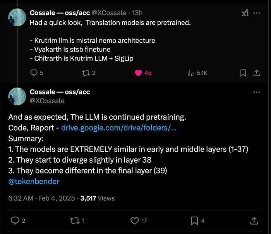Open three-dot menu on the 13h tweet

(x=257, y=13)
